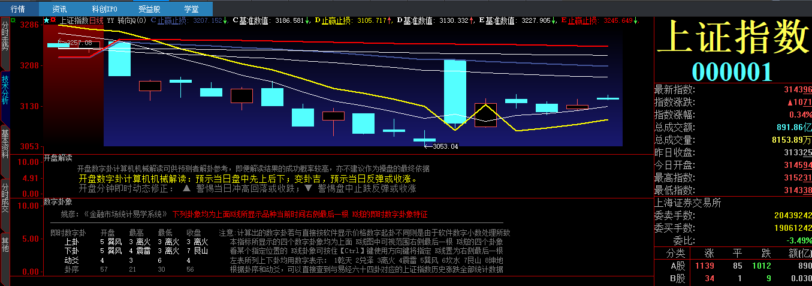Click the 000001 stock code
The height and width of the screenshot is (286, 812).
(732, 71)
